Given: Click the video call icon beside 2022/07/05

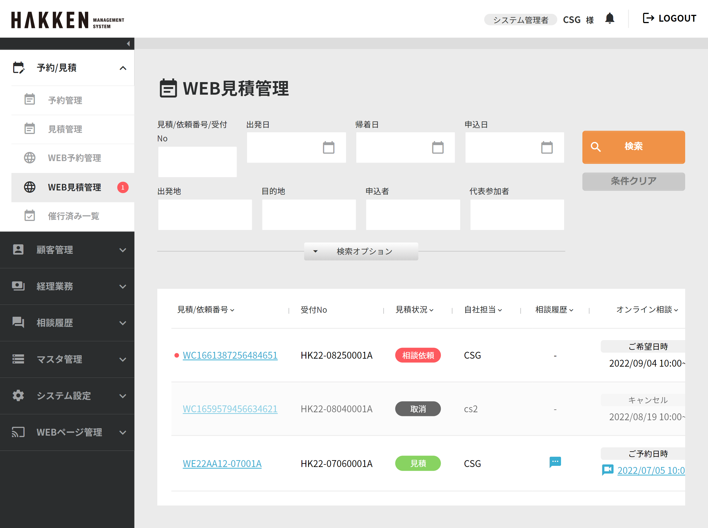Looking at the screenshot, I should (x=608, y=470).
